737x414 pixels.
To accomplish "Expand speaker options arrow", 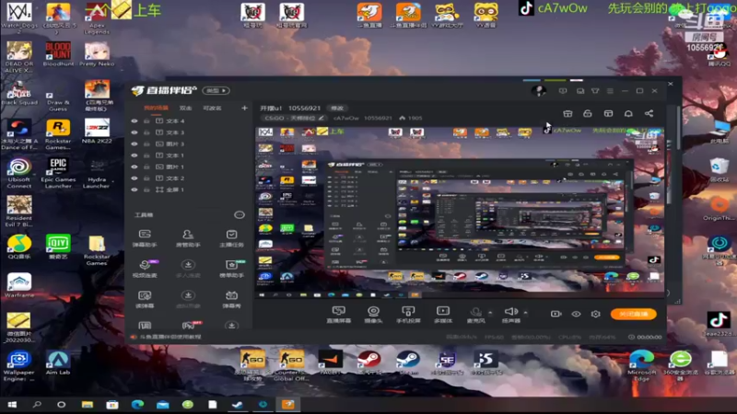I will click(525, 312).
